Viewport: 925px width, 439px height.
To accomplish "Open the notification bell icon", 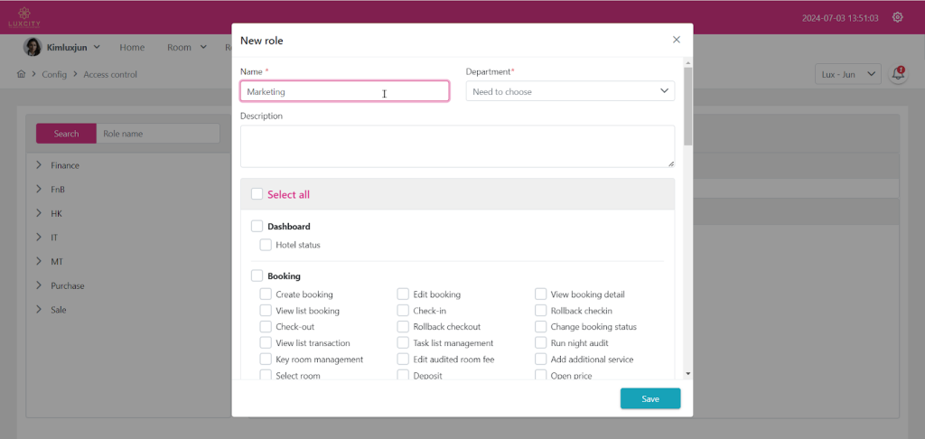I will [x=898, y=74].
